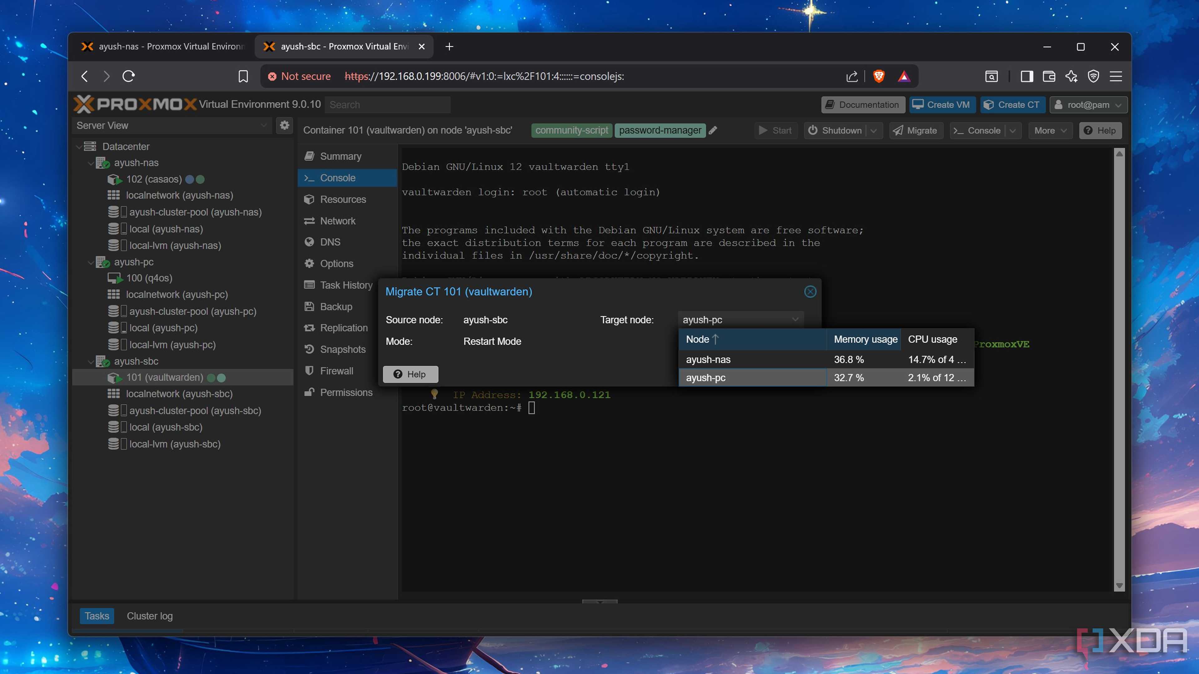Click the Help button in Migrate dialog
The width and height of the screenshot is (1199, 674).
click(x=410, y=374)
